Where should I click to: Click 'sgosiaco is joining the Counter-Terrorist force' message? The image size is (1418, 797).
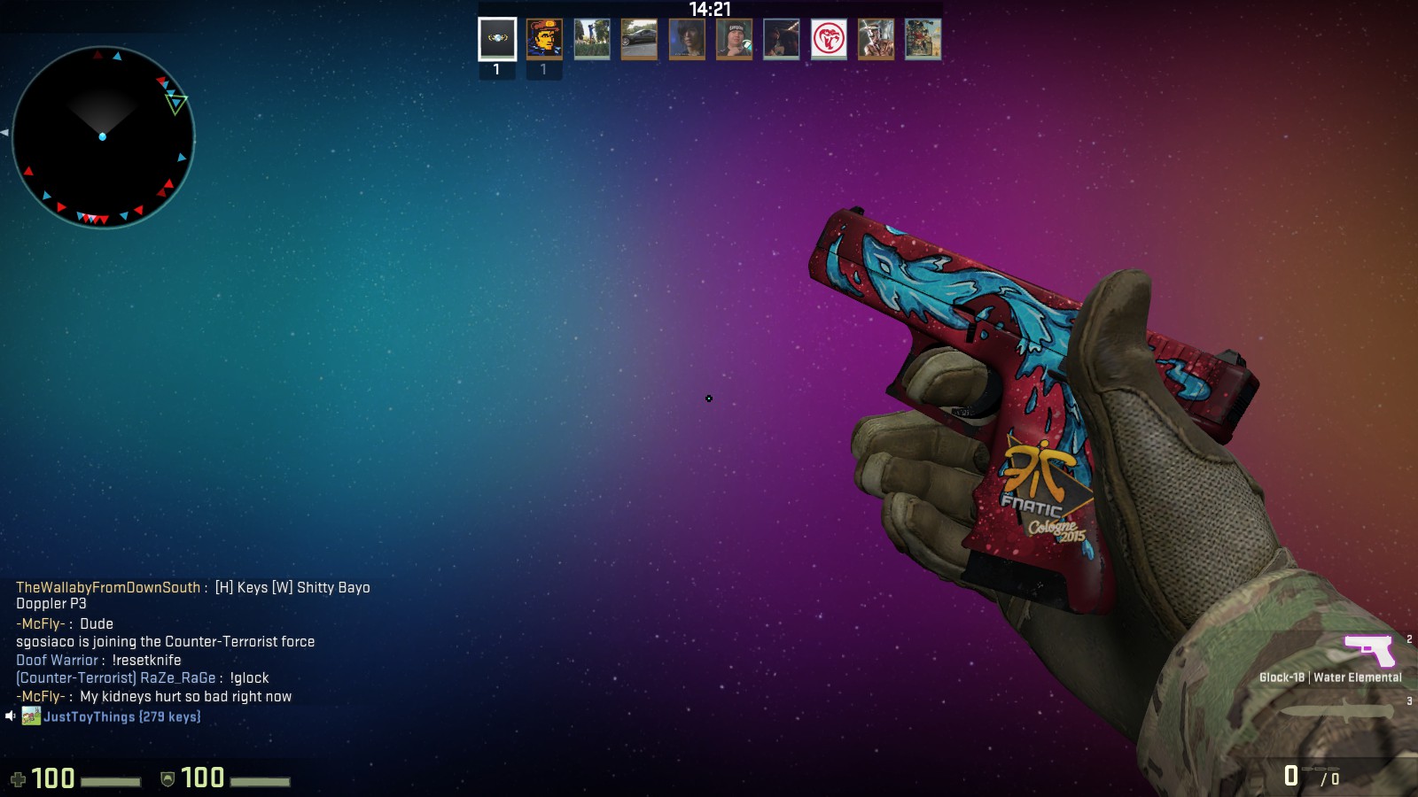166,641
